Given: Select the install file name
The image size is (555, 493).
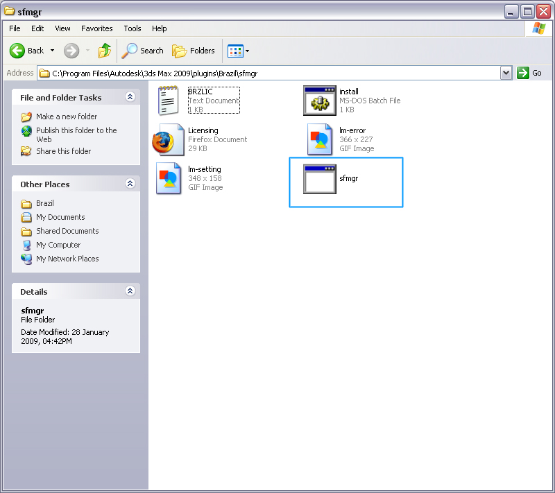Looking at the screenshot, I should coord(349,92).
